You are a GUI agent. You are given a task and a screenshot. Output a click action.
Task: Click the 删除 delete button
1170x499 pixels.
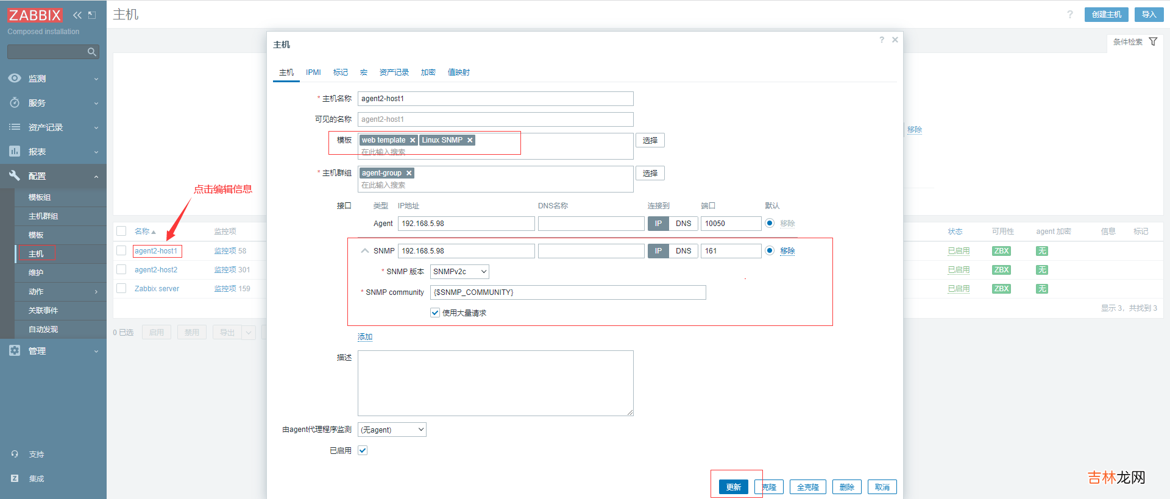tap(846, 487)
